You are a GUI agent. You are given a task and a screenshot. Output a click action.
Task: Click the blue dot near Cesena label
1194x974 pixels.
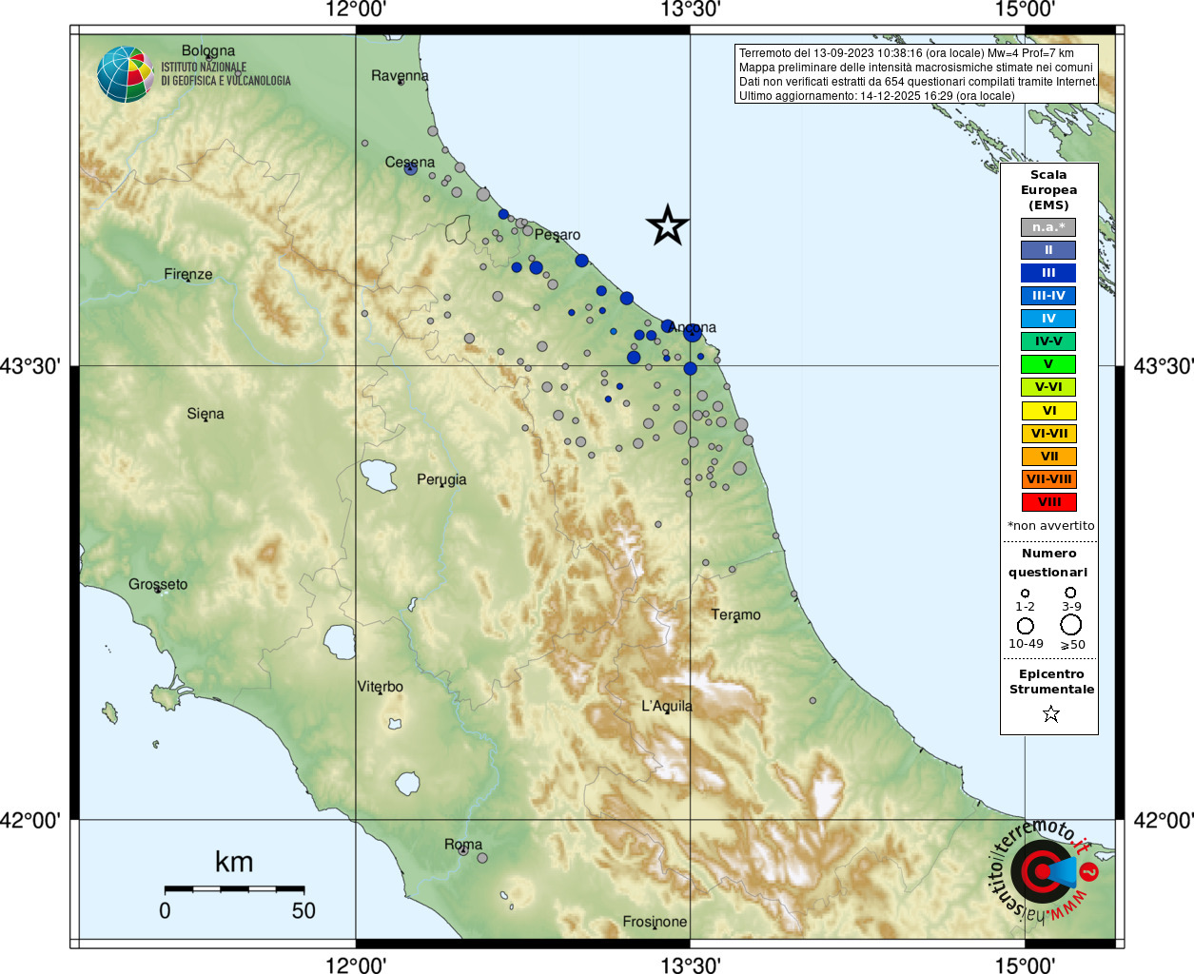coord(410,168)
